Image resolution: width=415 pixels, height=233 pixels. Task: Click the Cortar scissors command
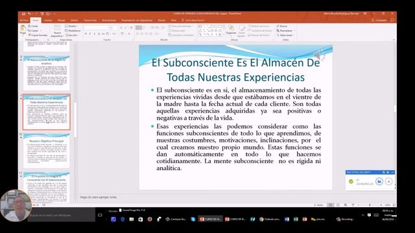tap(33, 26)
